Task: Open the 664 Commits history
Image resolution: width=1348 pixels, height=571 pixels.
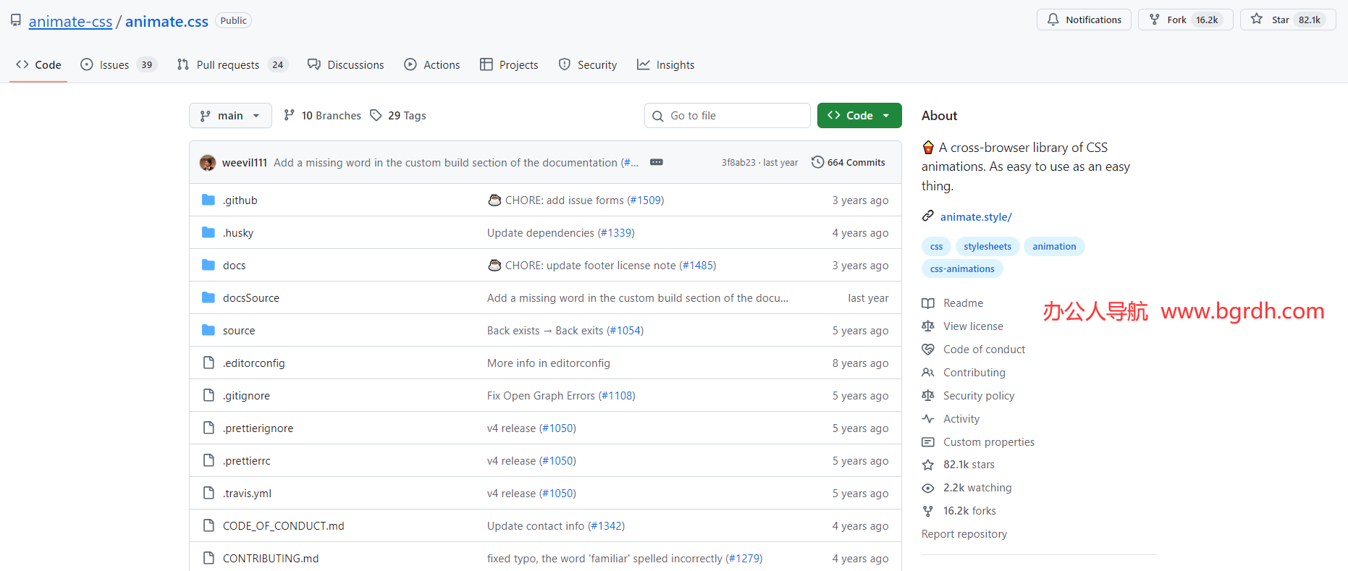Action: click(848, 162)
